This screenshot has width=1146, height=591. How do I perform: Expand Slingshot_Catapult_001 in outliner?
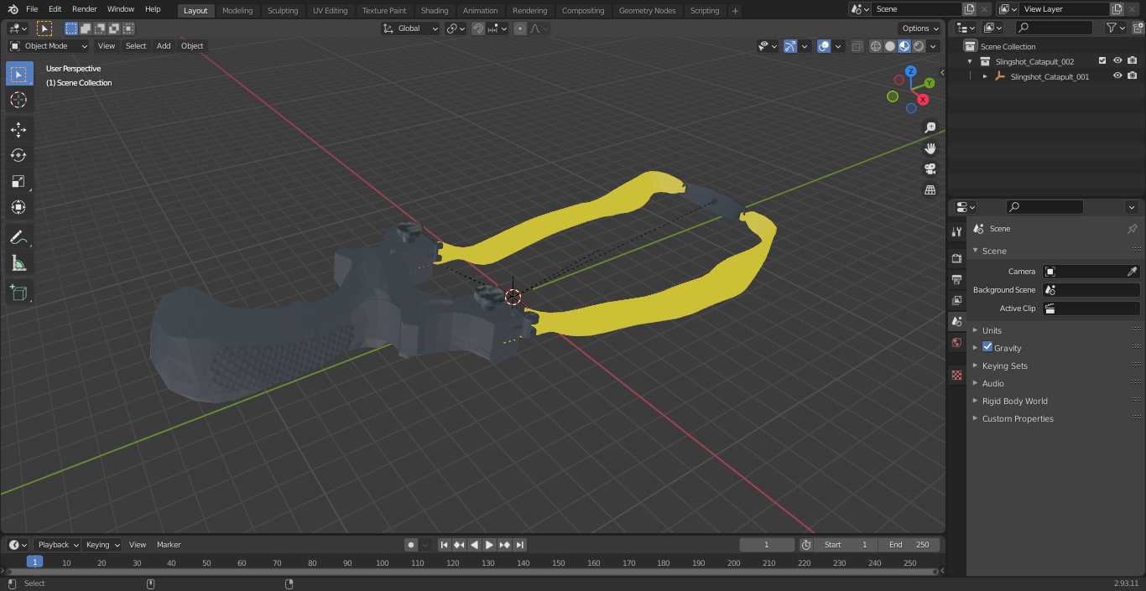tap(985, 76)
